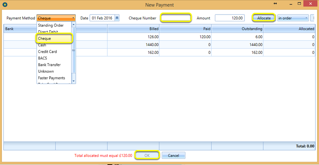Select the outstanding cell 6.00
Screen dimensions: 319x165
[237, 37]
